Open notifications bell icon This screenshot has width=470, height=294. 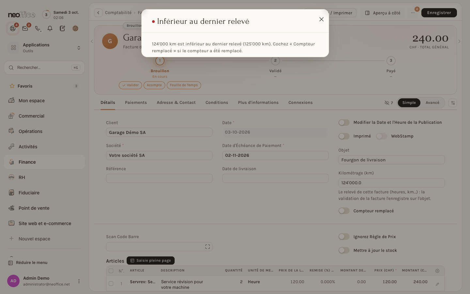pyautogui.click(x=50, y=28)
